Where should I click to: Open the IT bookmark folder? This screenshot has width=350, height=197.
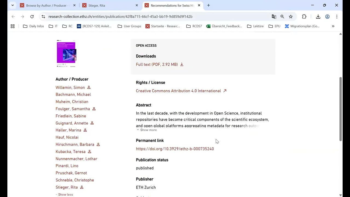click(x=53, y=26)
